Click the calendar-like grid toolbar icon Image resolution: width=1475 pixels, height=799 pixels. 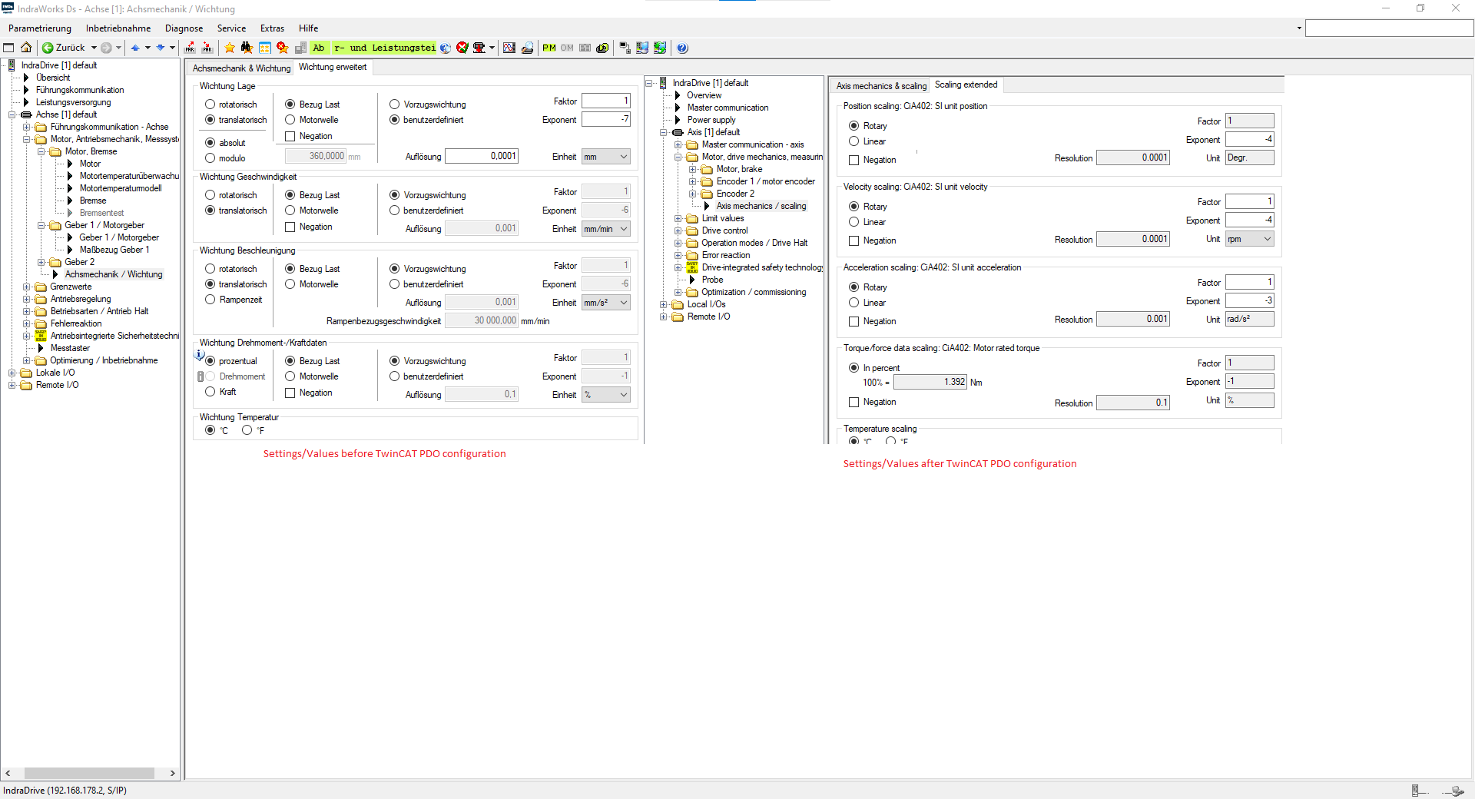coord(265,48)
